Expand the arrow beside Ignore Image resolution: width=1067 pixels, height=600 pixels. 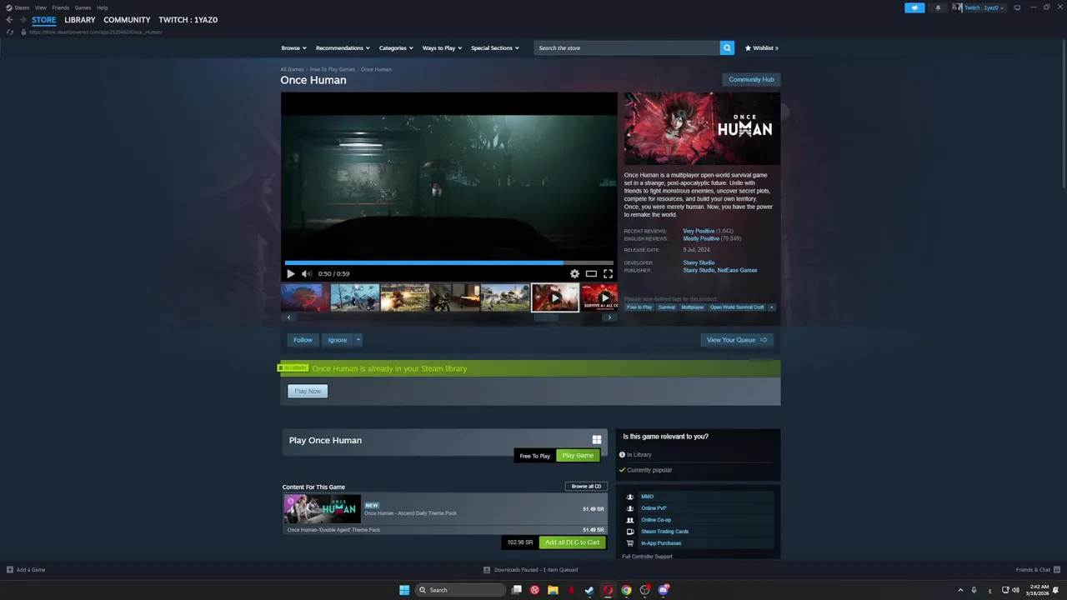(x=358, y=340)
